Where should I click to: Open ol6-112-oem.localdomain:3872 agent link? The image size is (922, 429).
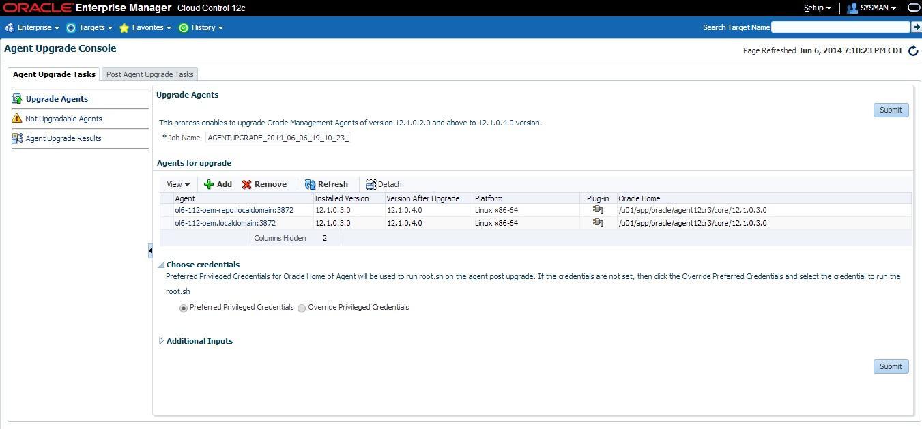point(225,223)
